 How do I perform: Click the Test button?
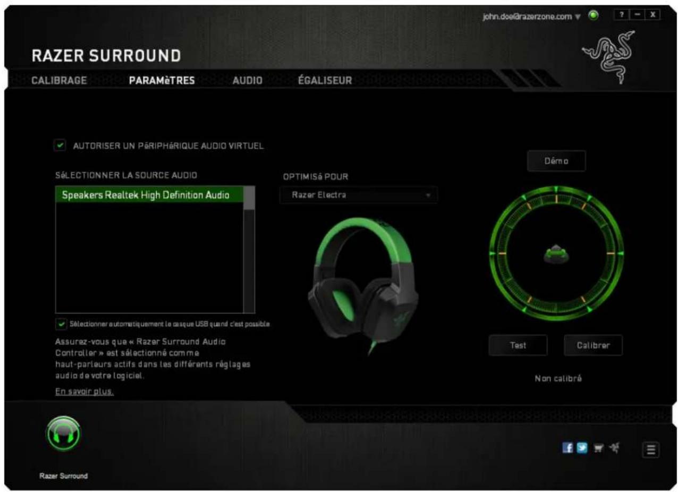518,345
